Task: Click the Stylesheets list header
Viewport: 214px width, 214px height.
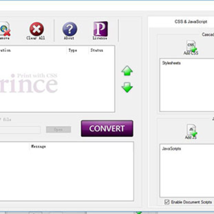Action: point(171,63)
